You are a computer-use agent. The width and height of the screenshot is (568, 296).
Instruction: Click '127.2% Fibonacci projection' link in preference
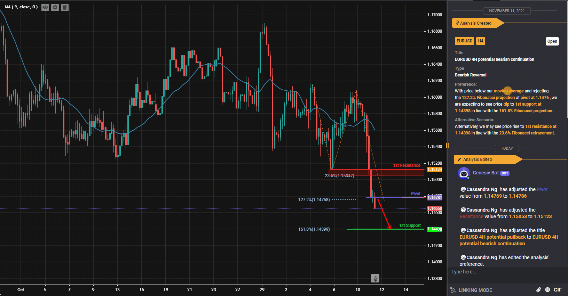488,98
